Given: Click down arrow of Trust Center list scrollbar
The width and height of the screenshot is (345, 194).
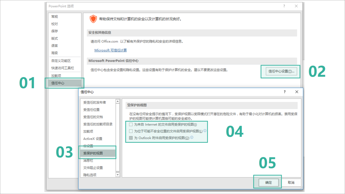Looking at the screenshot, I should pyautogui.click(x=118, y=175).
